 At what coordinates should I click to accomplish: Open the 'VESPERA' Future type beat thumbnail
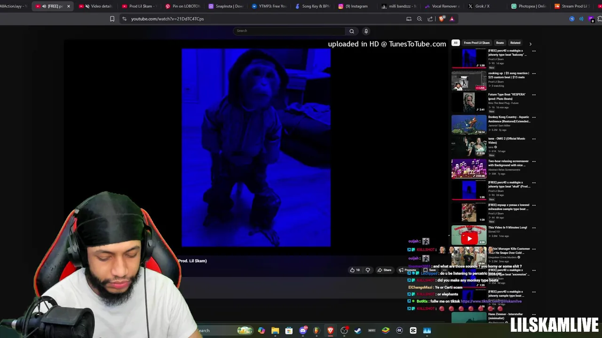click(x=469, y=102)
